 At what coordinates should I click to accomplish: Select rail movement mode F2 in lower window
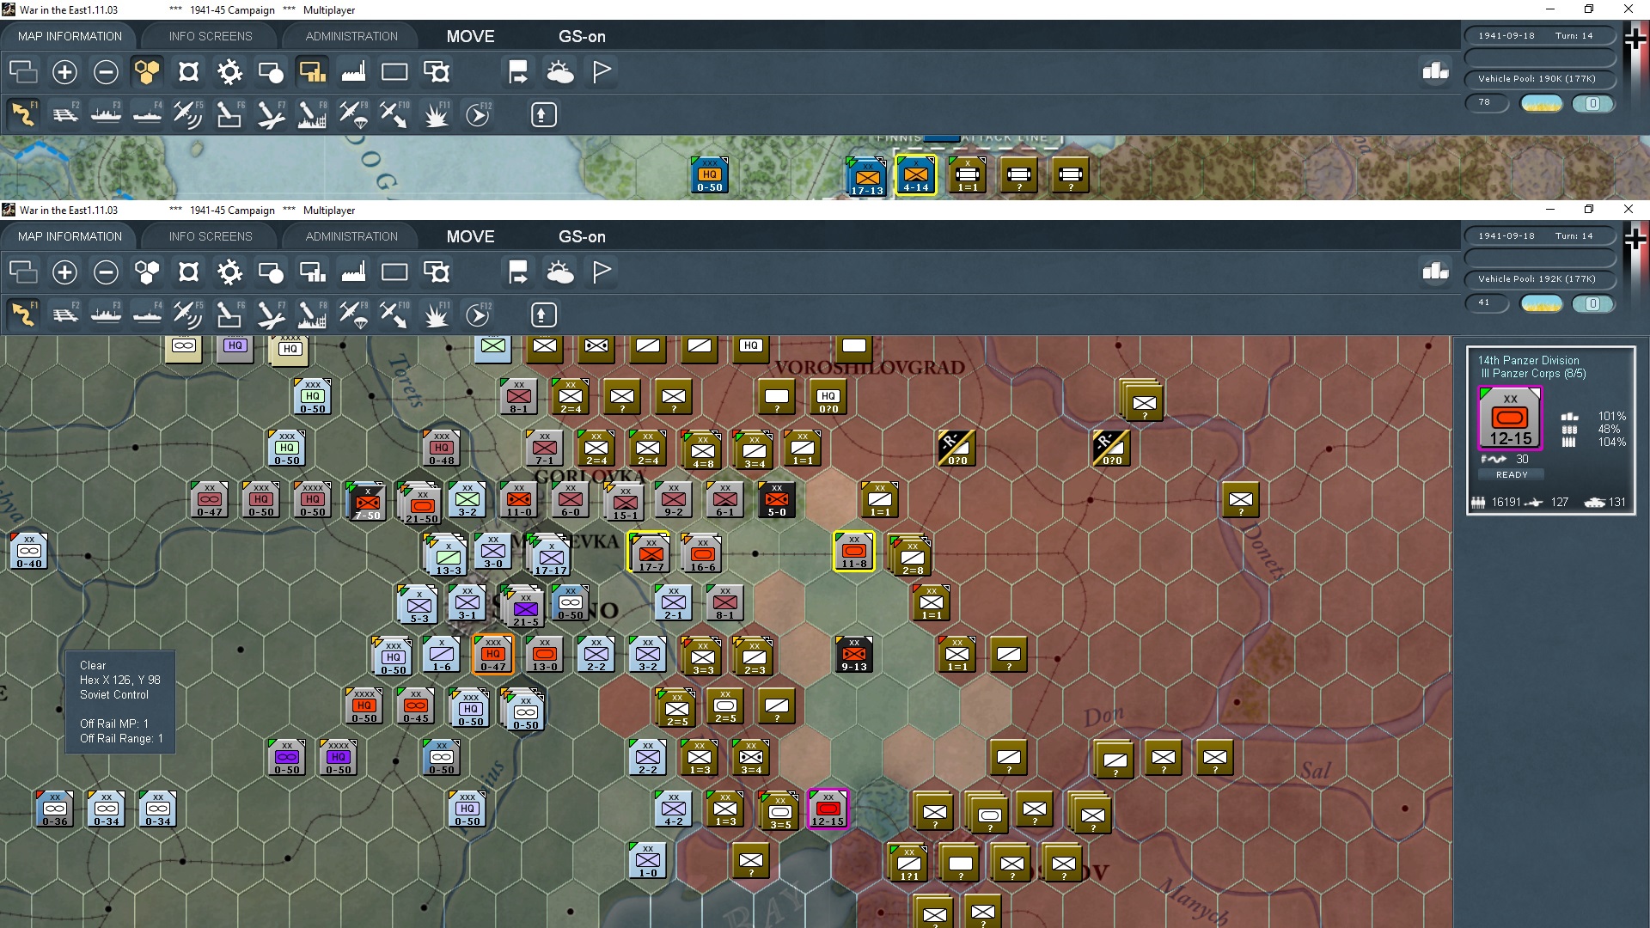(65, 315)
